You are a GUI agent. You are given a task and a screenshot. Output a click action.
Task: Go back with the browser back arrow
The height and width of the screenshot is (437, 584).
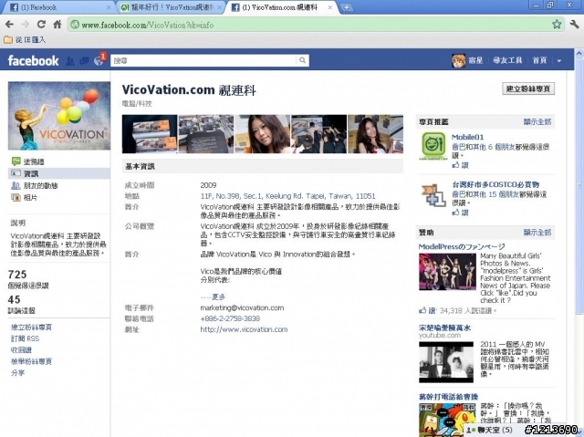click(9, 25)
